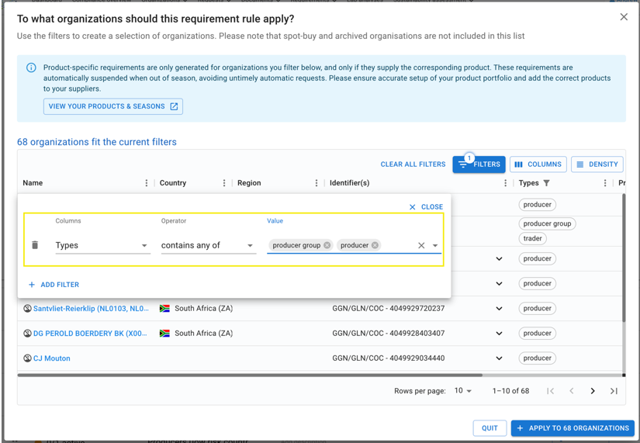The height and width of the screenshot is (443, 640).
Task: Click the horizontal table scrollbar
Action: click(x=250, y=375)
